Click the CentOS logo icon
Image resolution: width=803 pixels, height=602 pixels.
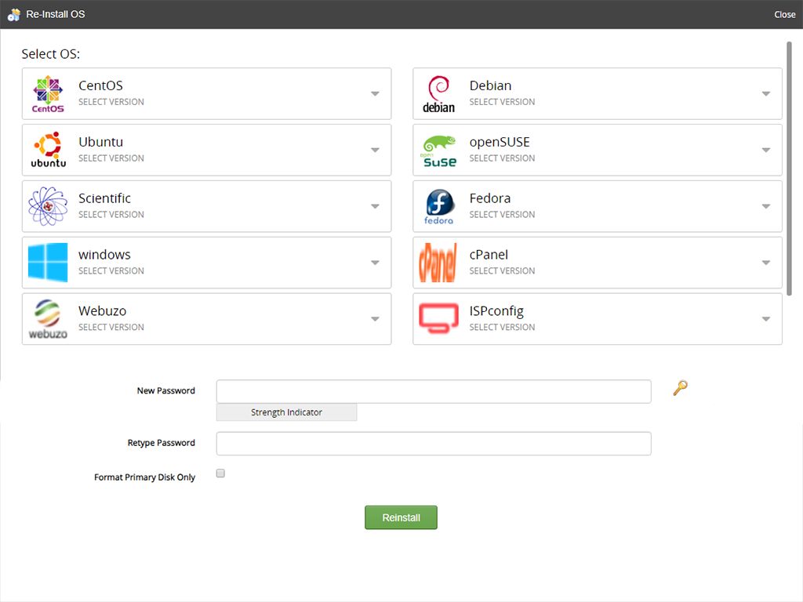[x=48, y=93]
